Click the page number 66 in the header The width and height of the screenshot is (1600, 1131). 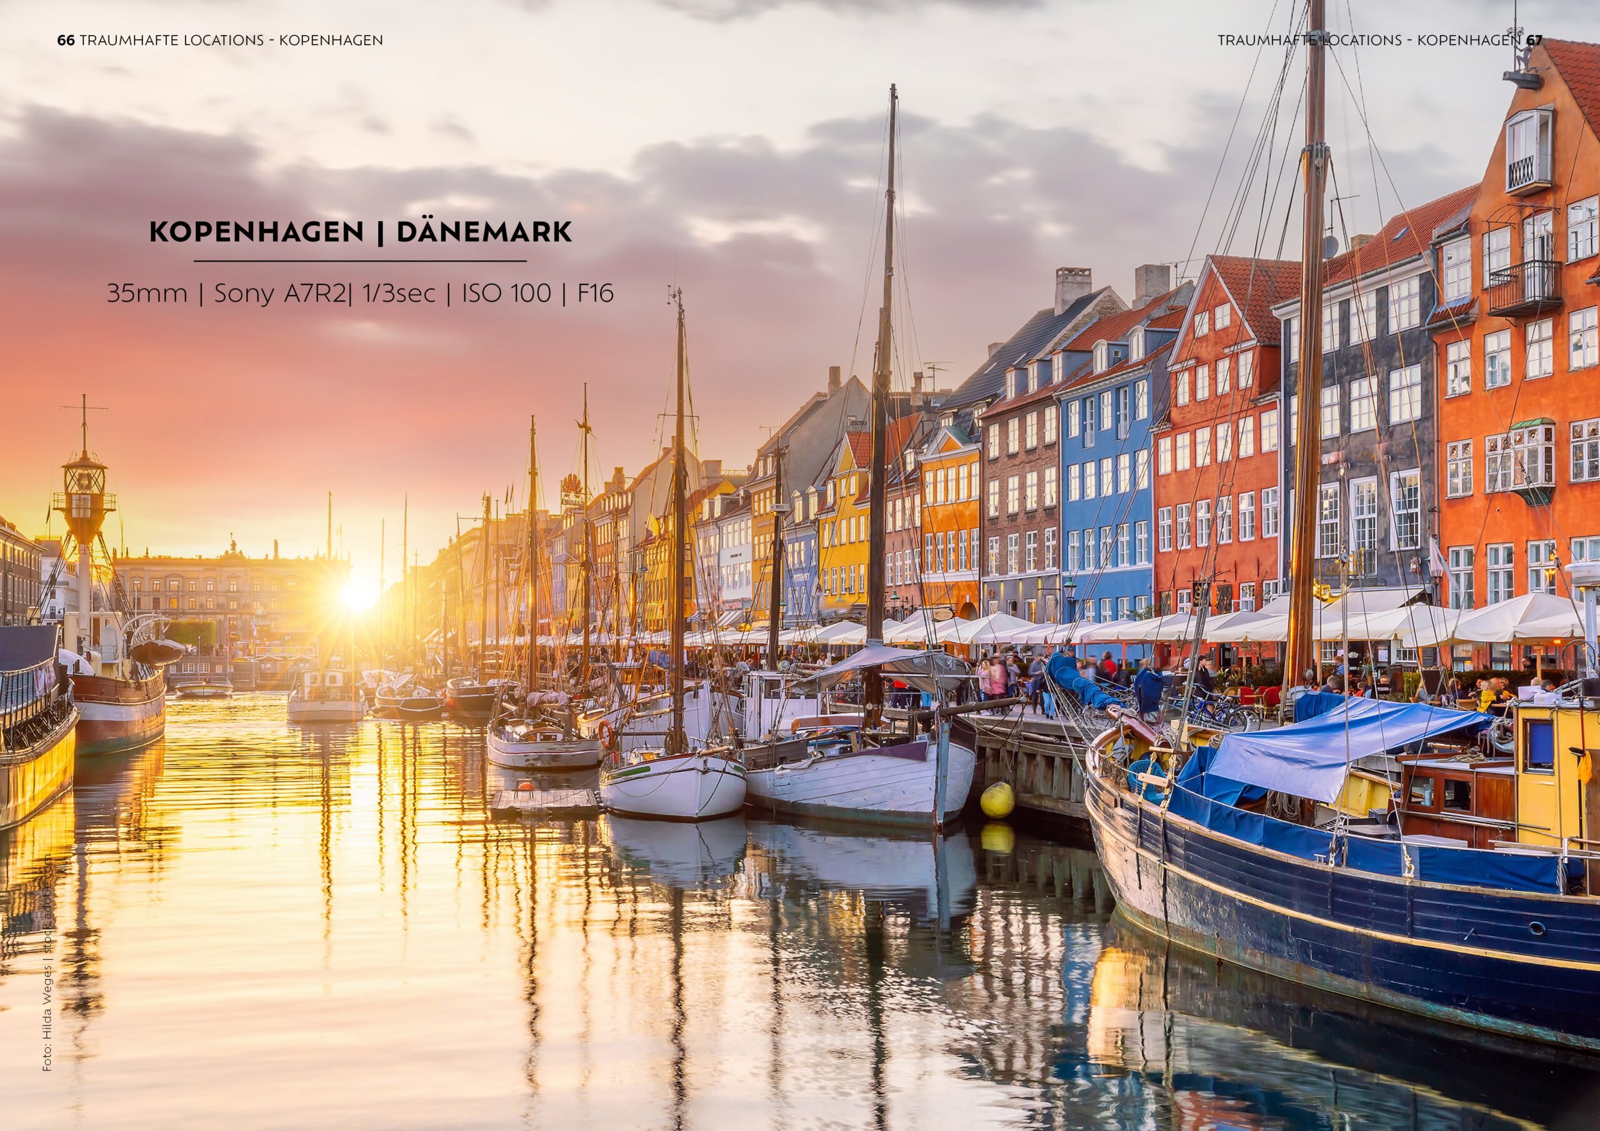(x=66, y=41)
